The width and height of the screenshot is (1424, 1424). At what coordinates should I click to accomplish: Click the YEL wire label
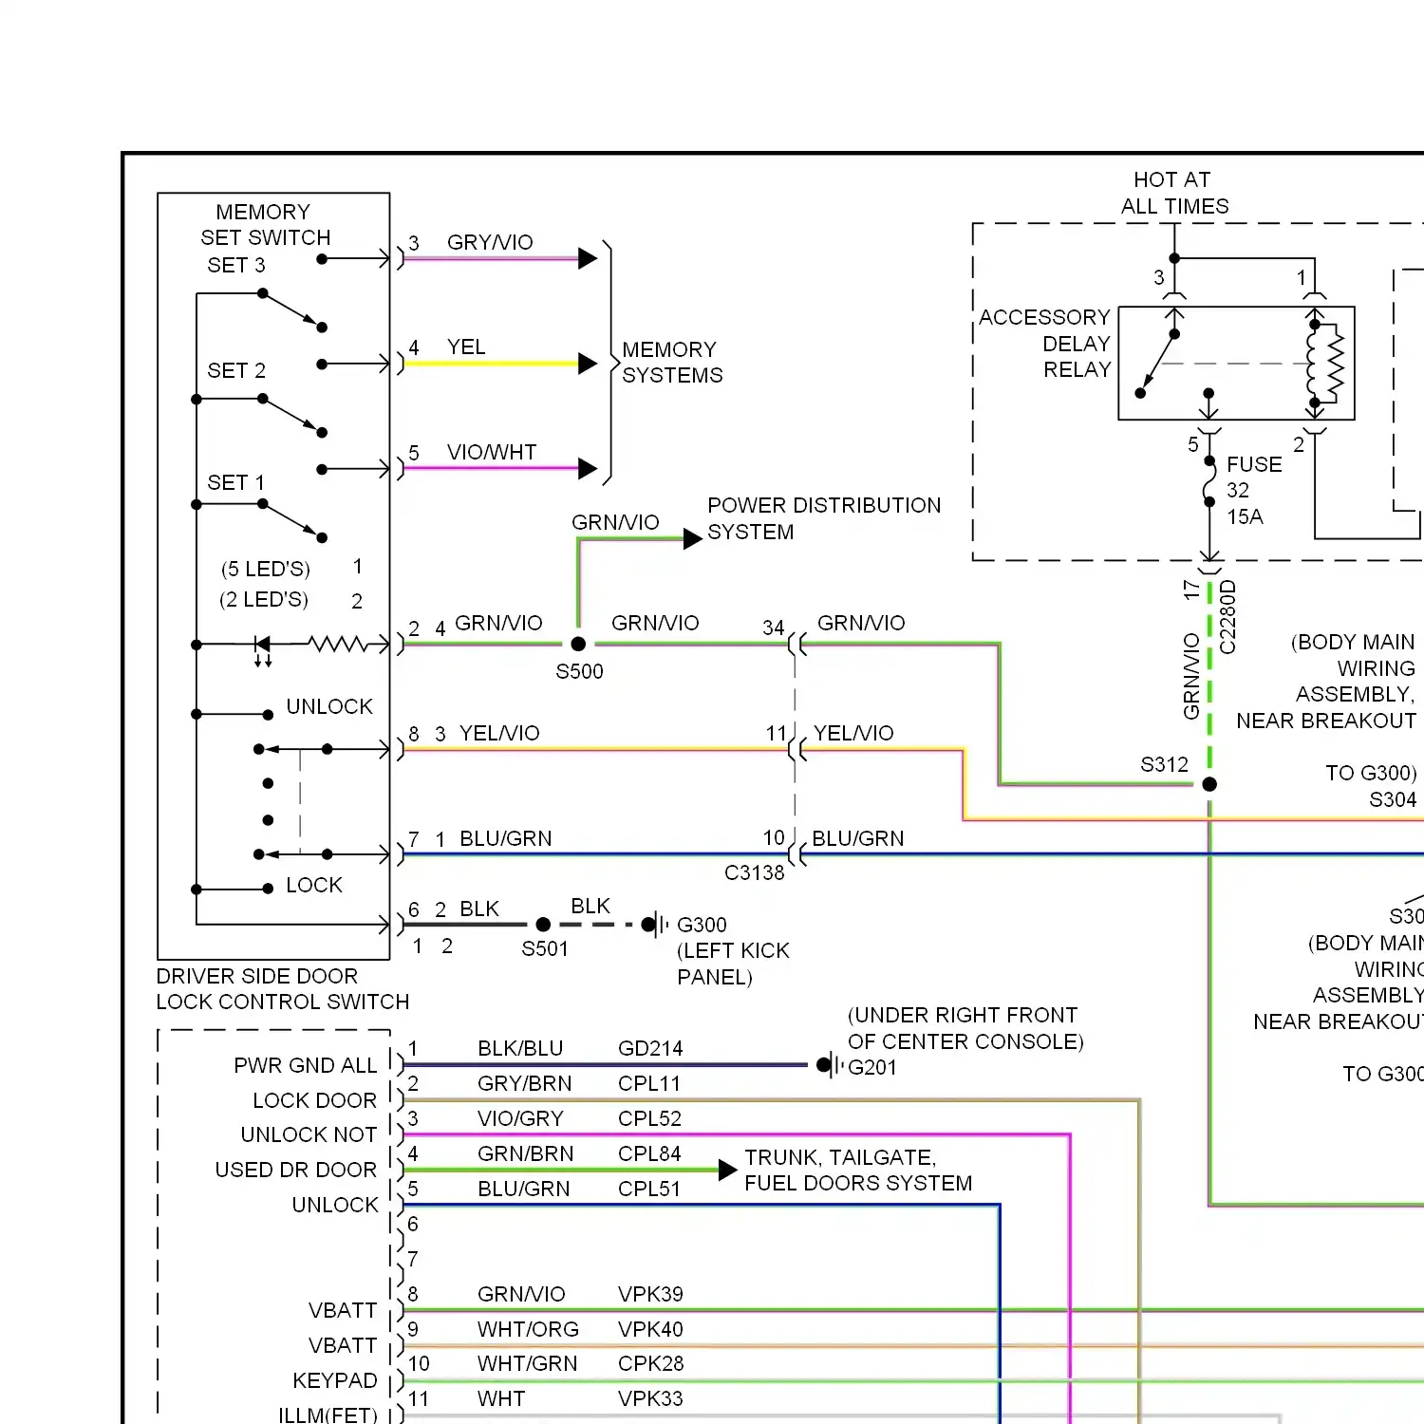(x=466, y=347)
